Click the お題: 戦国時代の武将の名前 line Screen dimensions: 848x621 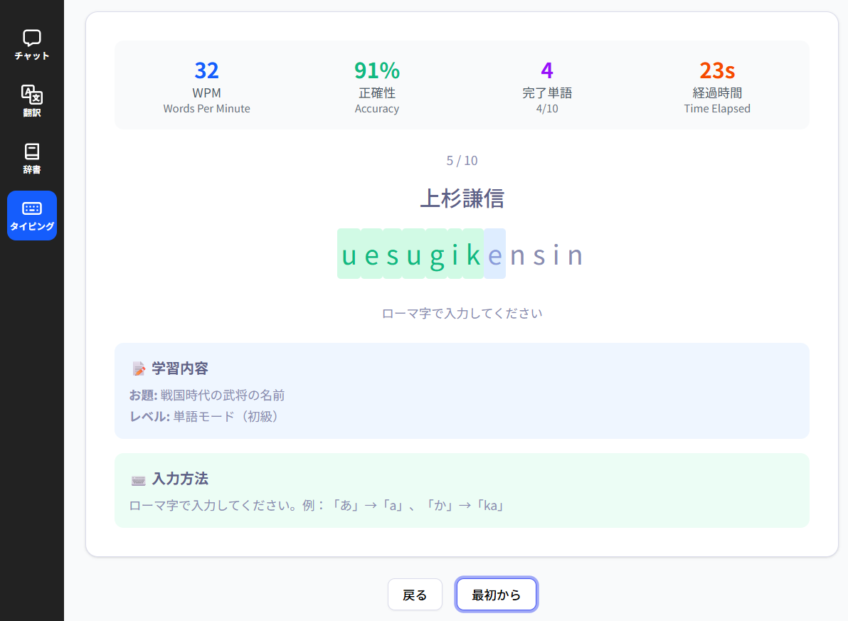coord(206,396)
